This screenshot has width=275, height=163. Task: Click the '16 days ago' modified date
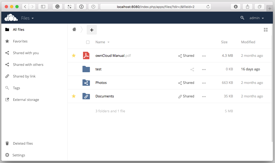coord(250,69)
